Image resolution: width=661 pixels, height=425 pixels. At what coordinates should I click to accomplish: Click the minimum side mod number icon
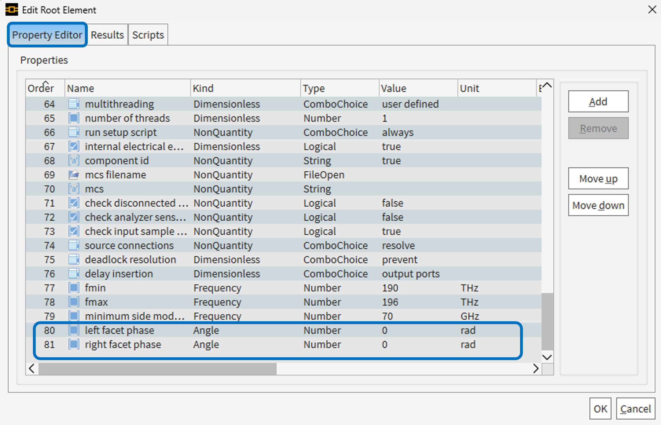(x=74, y=316)
